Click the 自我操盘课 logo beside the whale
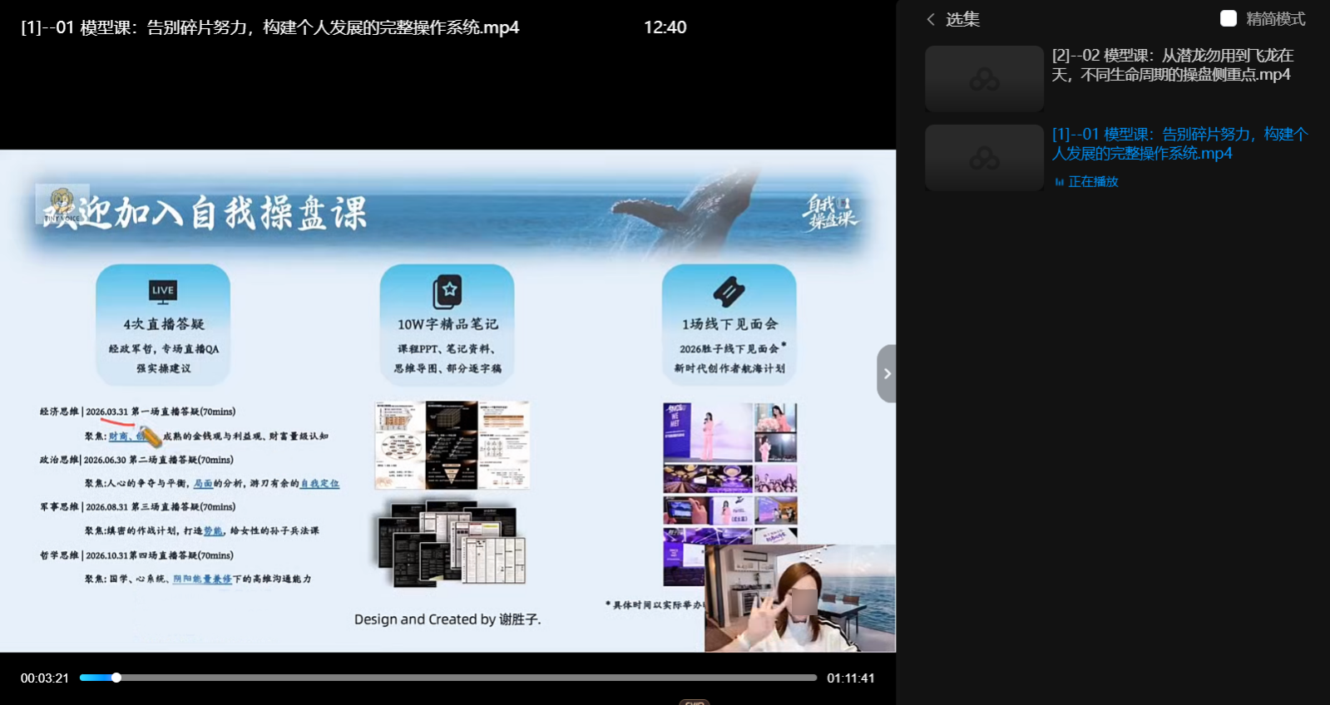The image size is (1330, 705). tap(830, 211)
